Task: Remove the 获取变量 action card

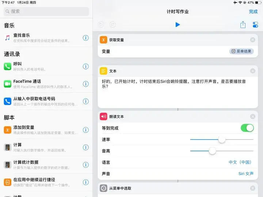Action: click(x=253, y=40)
